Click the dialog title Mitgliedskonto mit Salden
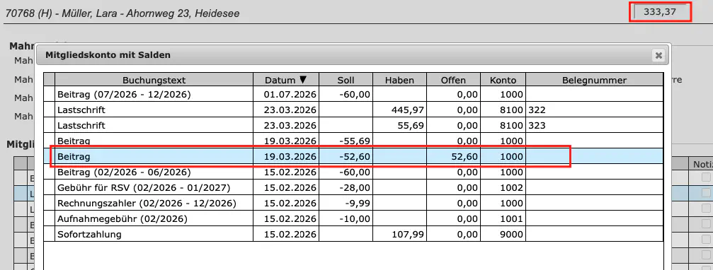 click(x=108, y=55)
